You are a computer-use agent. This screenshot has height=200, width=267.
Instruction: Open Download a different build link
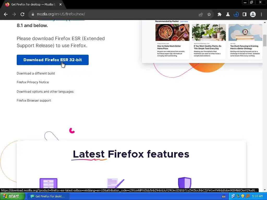click(35, 73)
